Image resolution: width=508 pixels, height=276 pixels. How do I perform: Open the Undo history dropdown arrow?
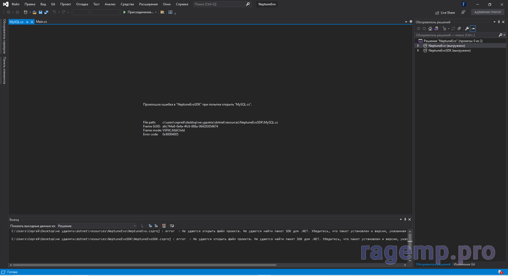coord(59,12)
